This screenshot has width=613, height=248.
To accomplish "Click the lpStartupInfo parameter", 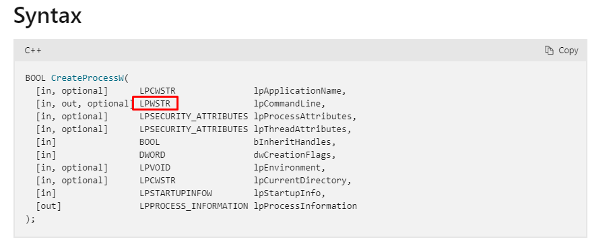I will pyautogui.click(x=288, y=193).
